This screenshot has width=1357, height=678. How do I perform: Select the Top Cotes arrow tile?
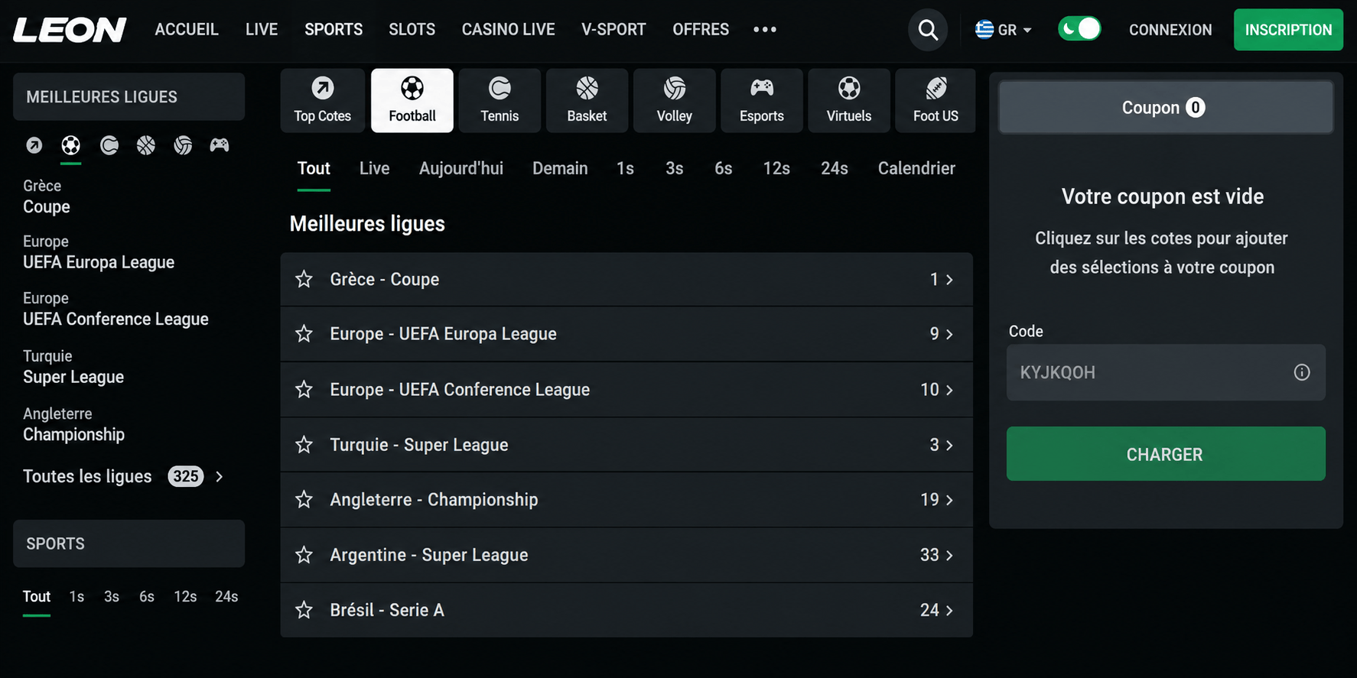[323, 100]
